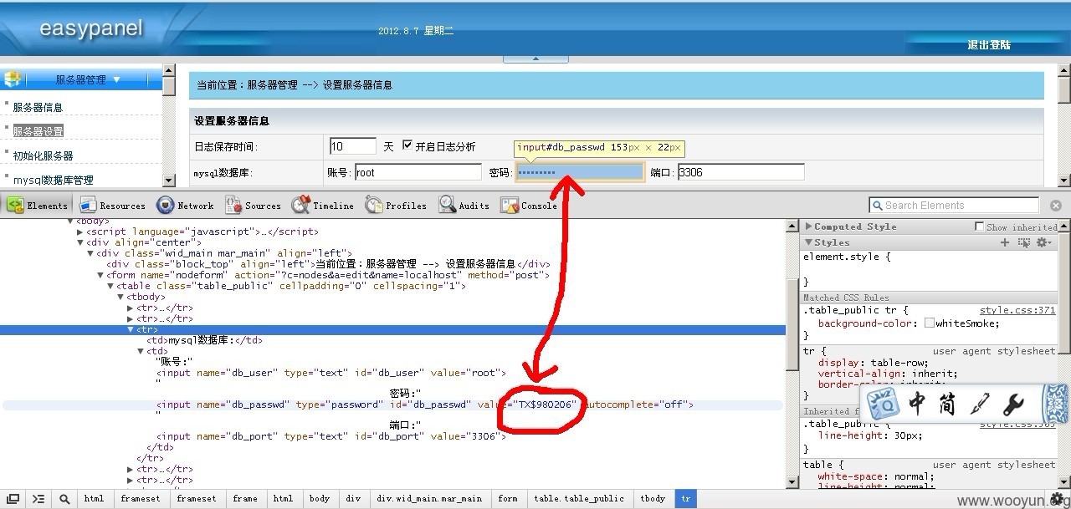Toggle the 开启日志分析 checkbox
Screen dimensions: 1071x509
tap(407, 145)
